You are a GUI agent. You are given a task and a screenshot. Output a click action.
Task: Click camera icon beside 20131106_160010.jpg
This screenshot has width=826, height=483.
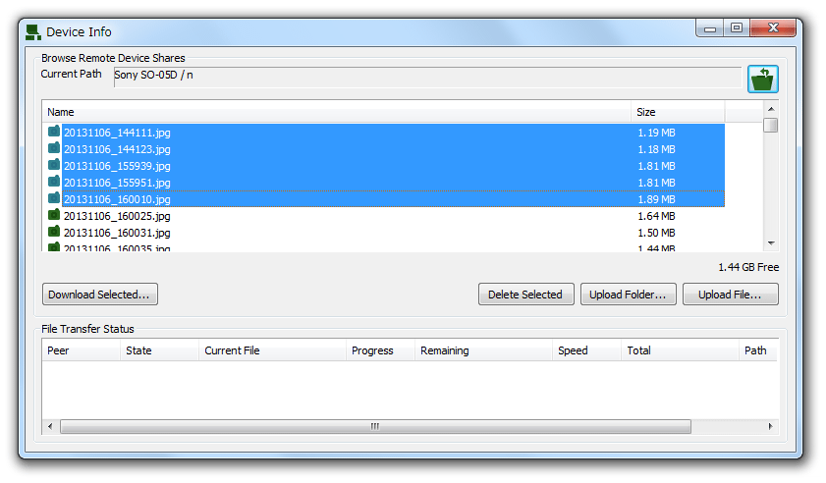[x=54, y=198]
